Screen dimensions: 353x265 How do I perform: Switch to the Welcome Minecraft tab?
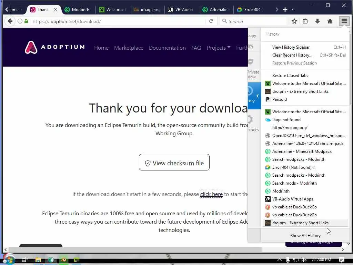click(x=113, y=10)
